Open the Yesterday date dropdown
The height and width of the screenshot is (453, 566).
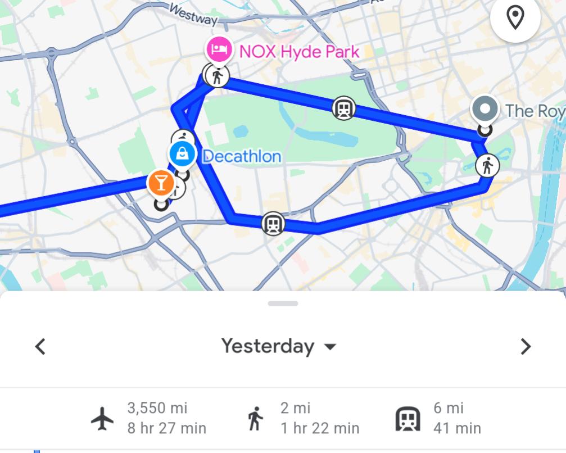279,346
